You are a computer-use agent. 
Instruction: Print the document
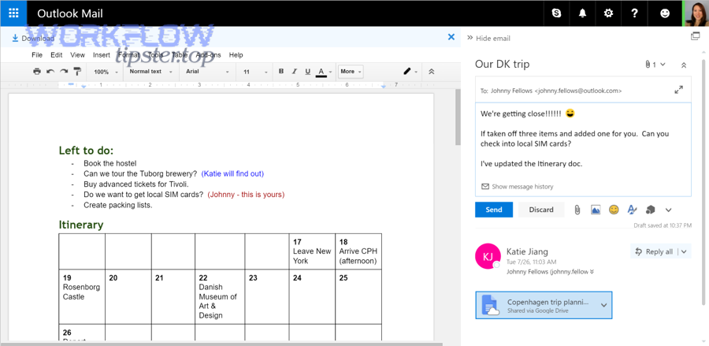(37, 72)
